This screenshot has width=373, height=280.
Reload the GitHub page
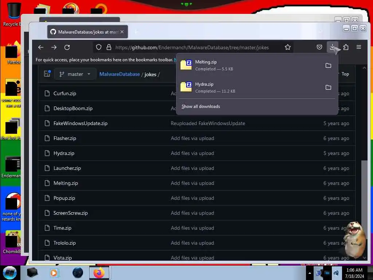(67, 47)
